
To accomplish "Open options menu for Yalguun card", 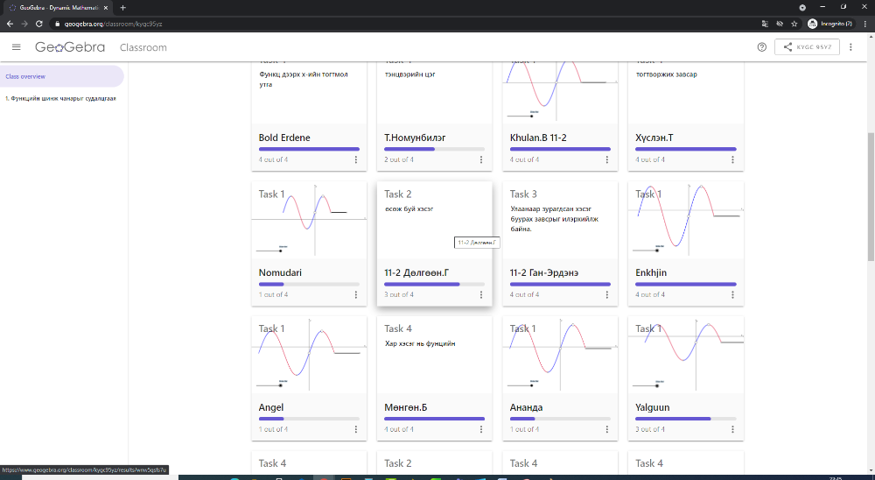I will (x=732, y=429).
